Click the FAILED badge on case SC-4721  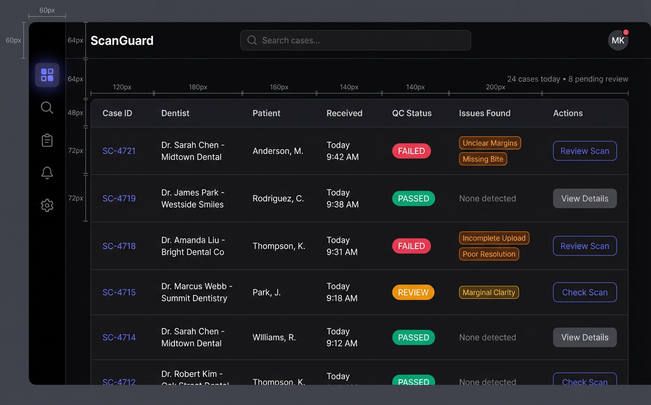click(411, 151)
